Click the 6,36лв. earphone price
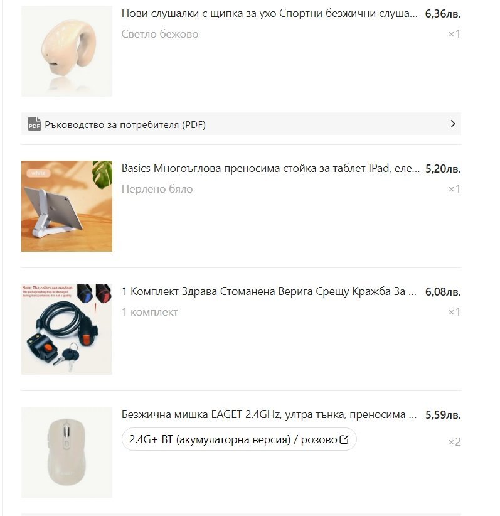Image resolution: width=500 pixels, height=516 pixels. pos(443,14)
